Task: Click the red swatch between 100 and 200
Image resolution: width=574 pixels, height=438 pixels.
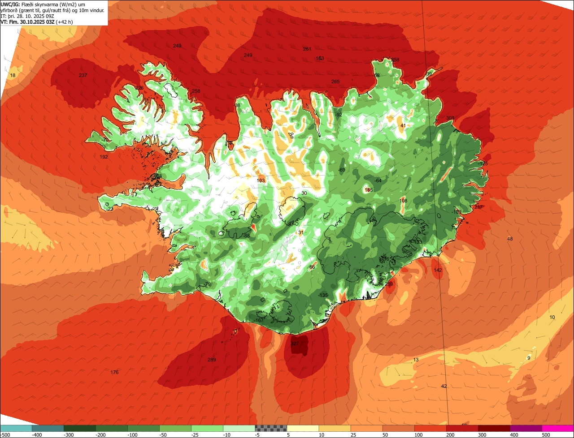Action: (430, 428)
